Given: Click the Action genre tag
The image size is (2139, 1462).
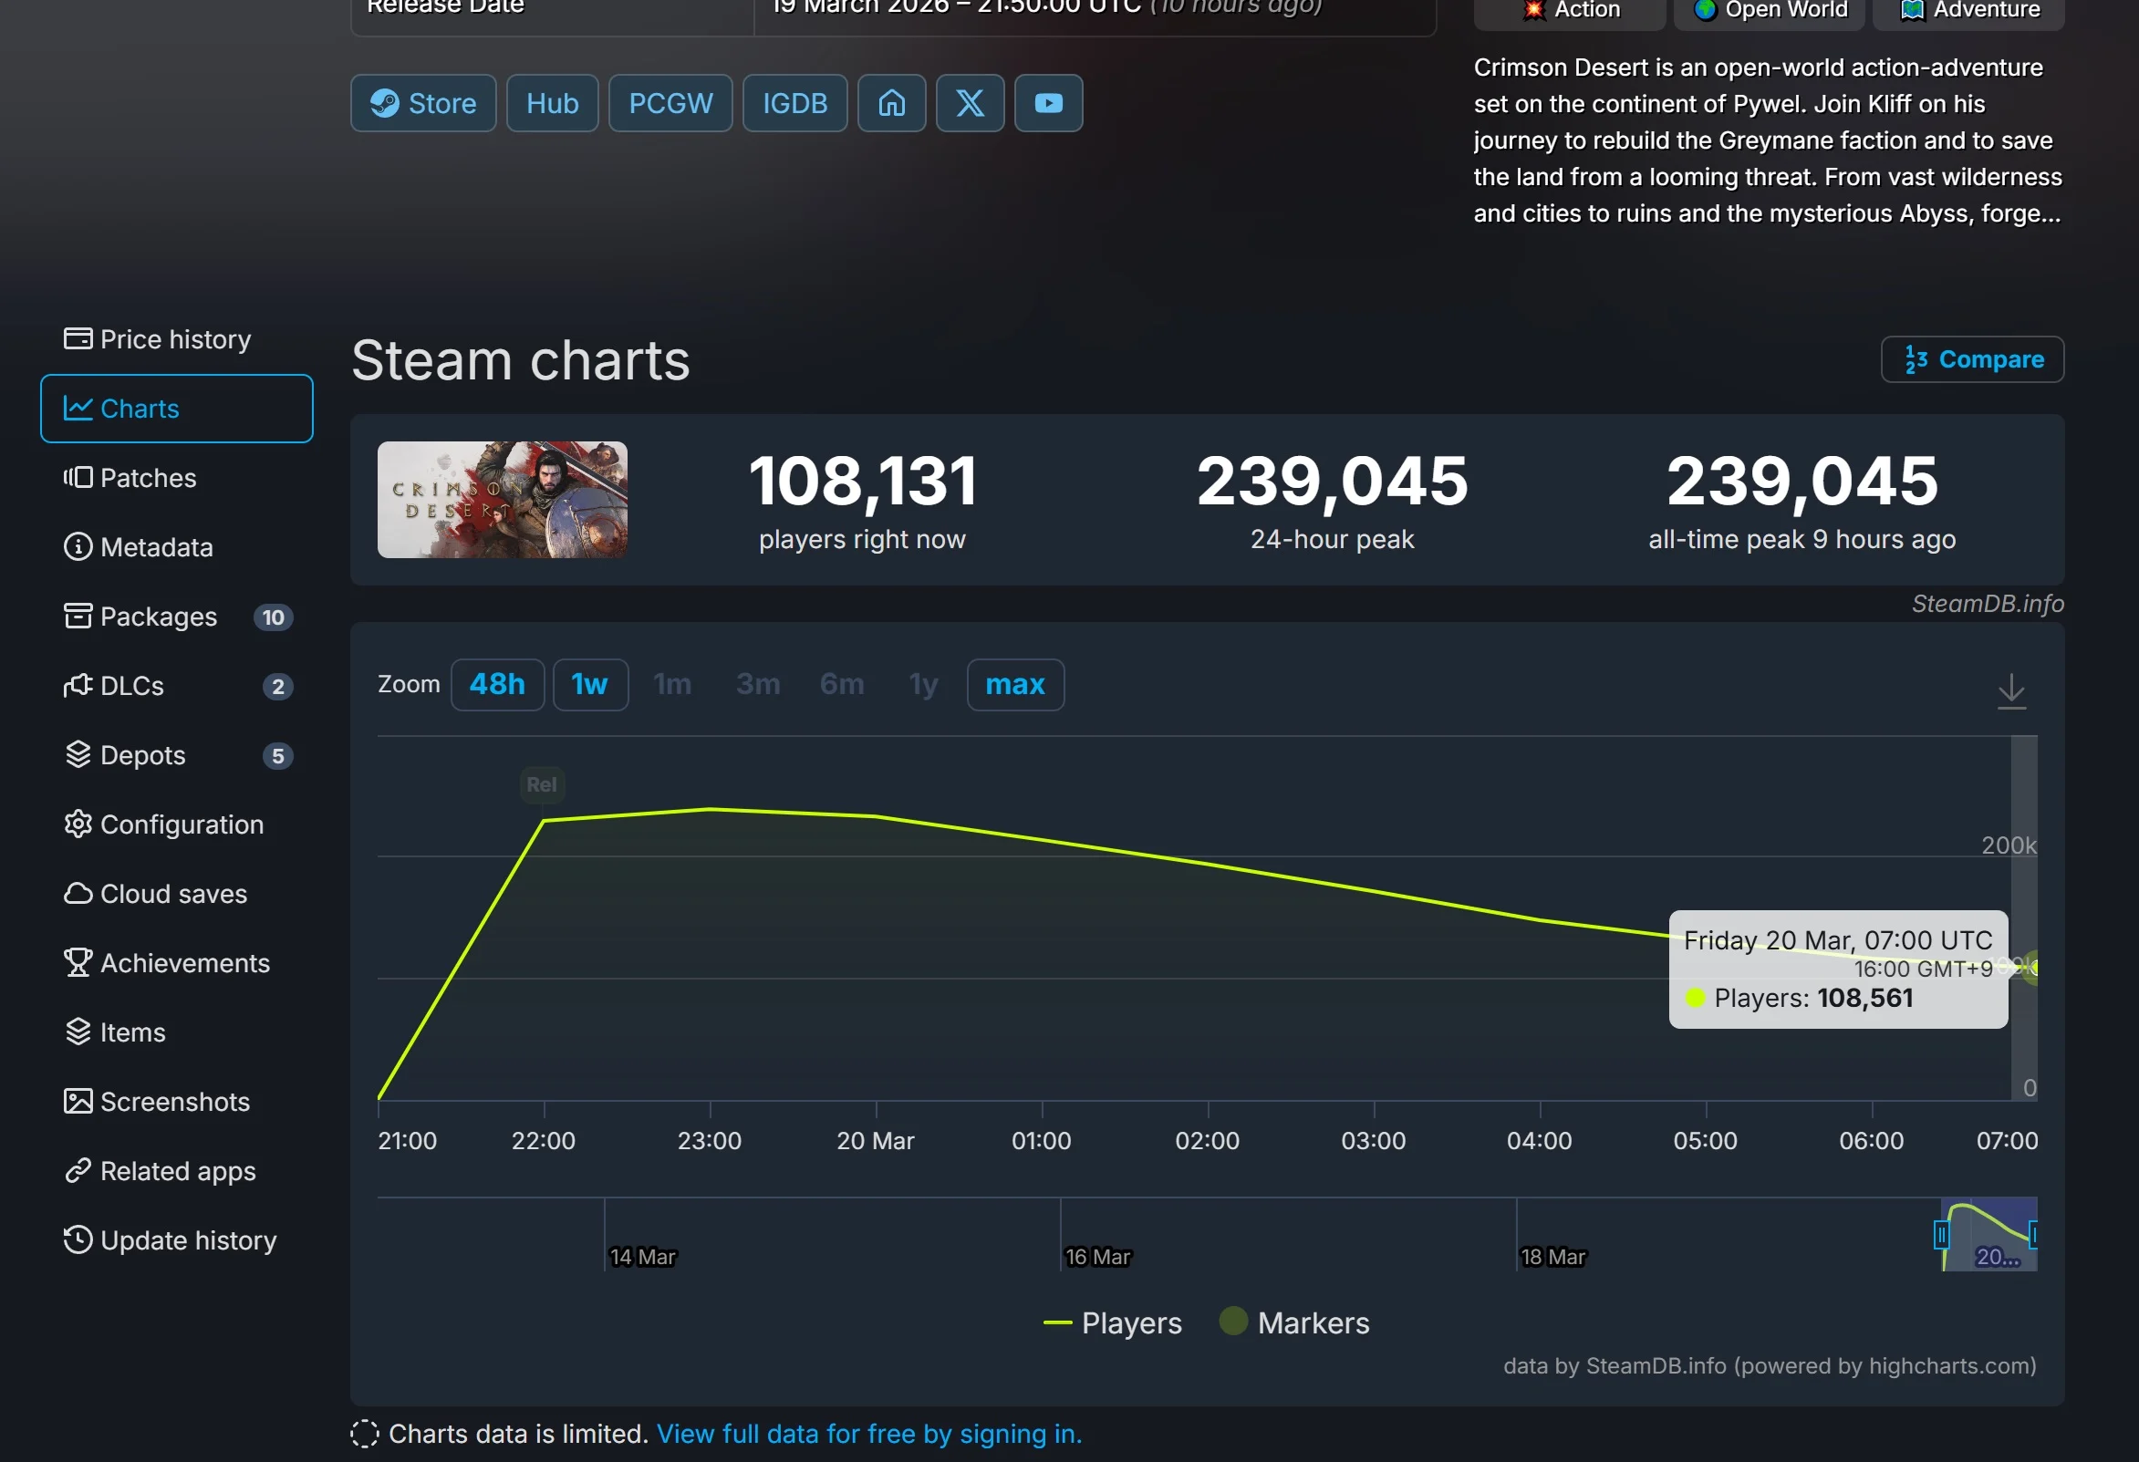Looking at the screenshot, I should click(x=1570, y=11).
